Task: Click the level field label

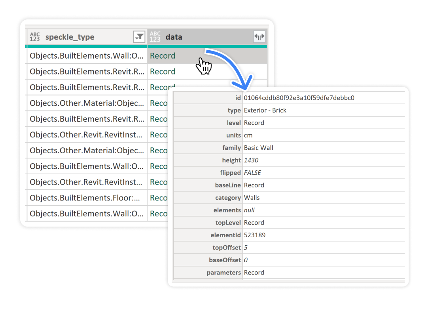Action: tap(234, 123)
